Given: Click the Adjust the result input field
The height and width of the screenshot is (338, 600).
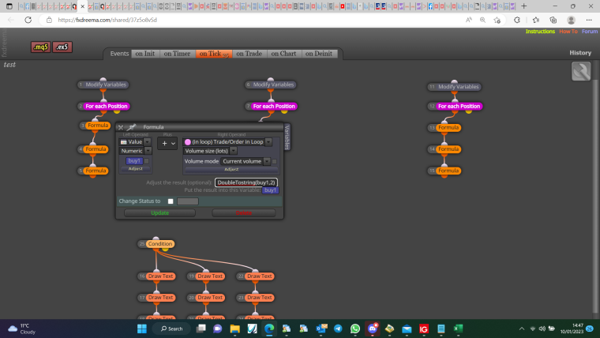Looking at the screenshot, I should pos(246,182).
